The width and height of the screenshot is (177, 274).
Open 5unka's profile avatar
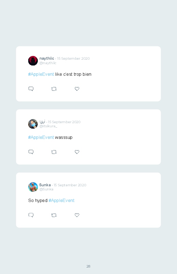[x=33, y=187]
